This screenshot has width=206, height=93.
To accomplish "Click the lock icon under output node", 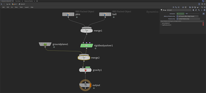I will coord(94,88).
